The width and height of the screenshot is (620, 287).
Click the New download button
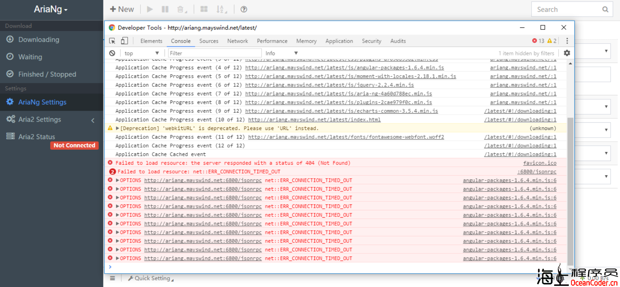tap(122, 9)
